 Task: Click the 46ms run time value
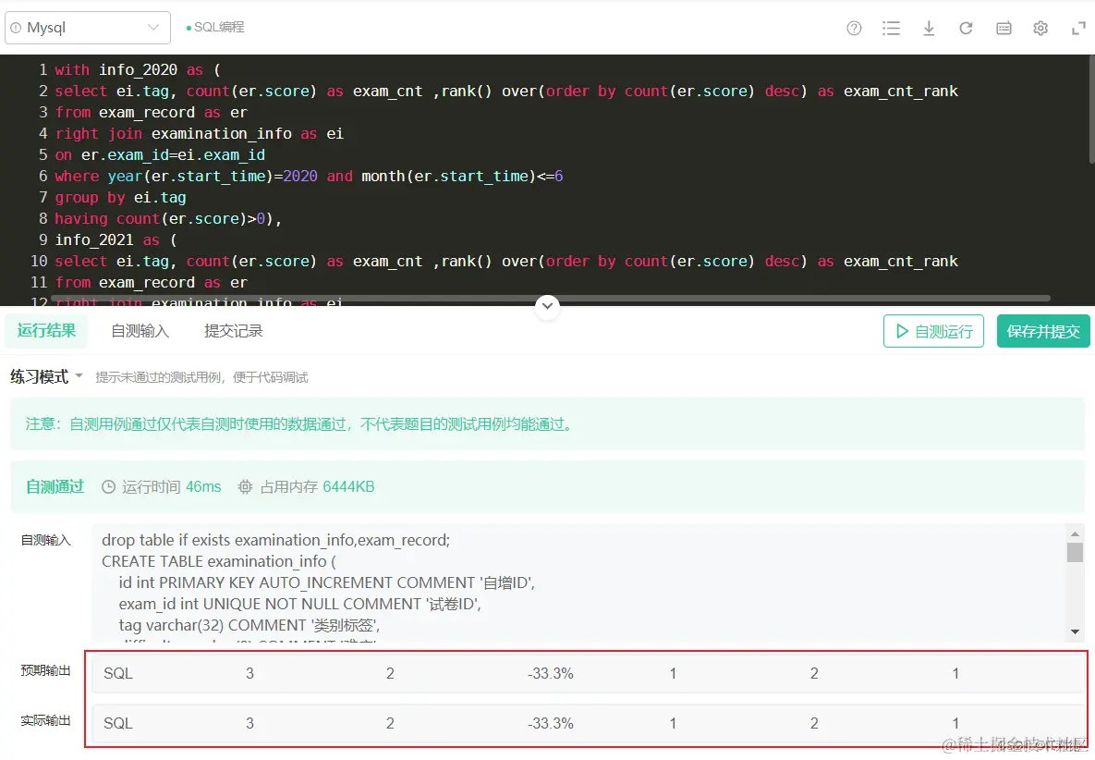tap(203, 487)
